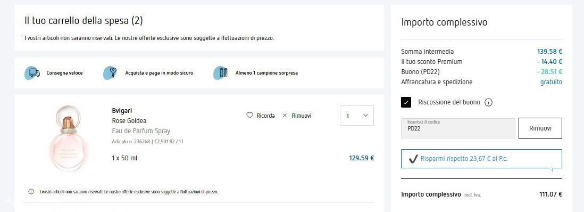Click the Consegna veloce label
This screenshot has width=584, height=212.
(x=64, y=73)
